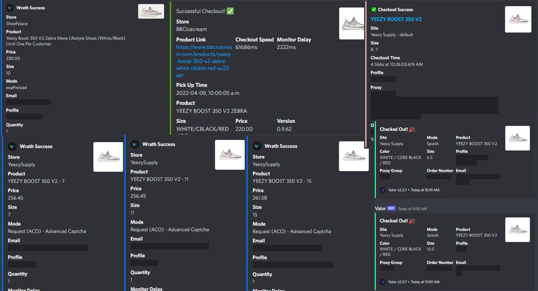
Task: Click party popper emoji on the size 6.5 card
Action: (412, 129)
